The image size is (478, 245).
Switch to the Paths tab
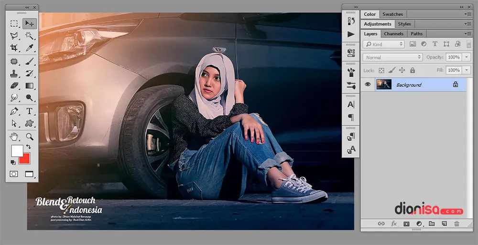tap(417, 34)
